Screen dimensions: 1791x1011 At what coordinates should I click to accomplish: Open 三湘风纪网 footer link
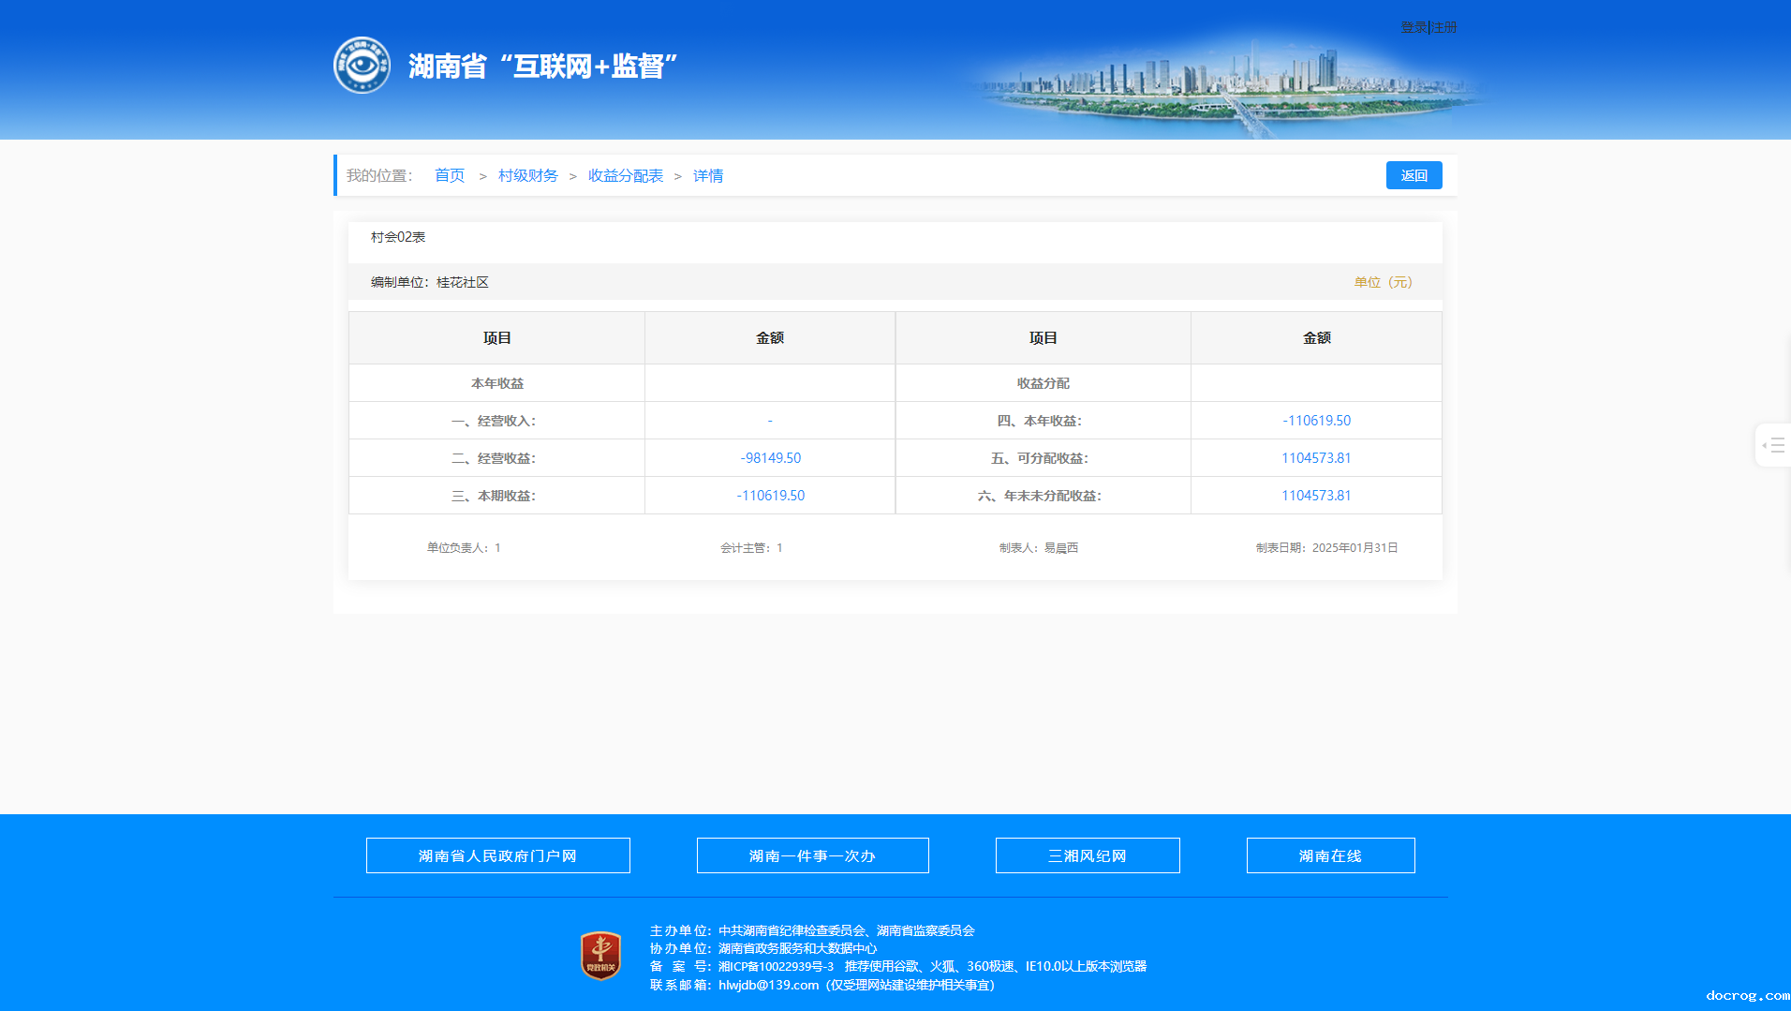point(1087,855)
